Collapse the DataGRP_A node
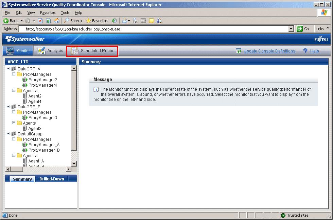The width and height of the screenshot is (333, 220). coord(8,68)
